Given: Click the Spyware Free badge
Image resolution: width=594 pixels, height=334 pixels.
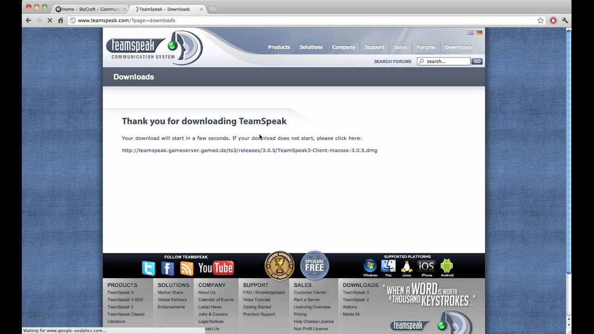Looking at the screenshot, I should pyautogui.click(x=315, y=265).
